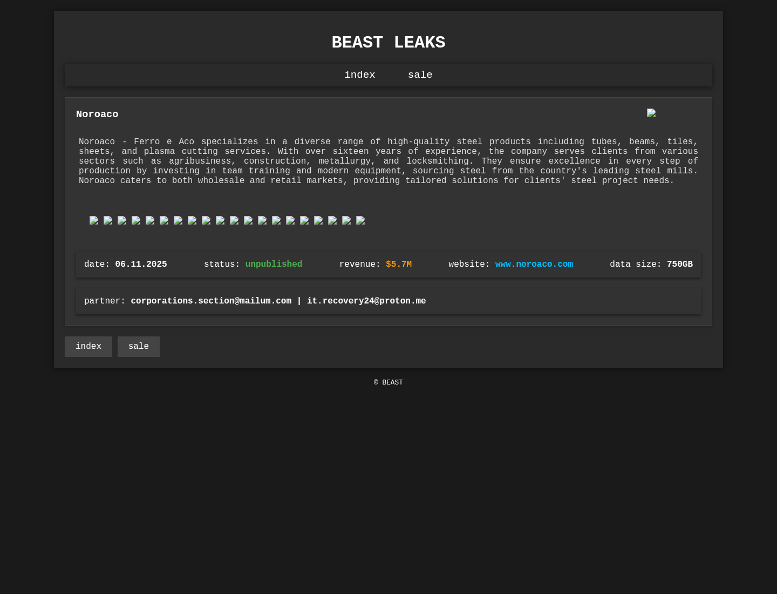Screen dimensions: 777x594
Task: Click the sale button below the listing card
Action: (x=139, y=347)
